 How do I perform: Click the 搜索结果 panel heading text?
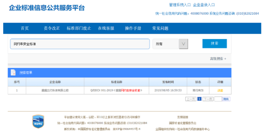[26, 73]
